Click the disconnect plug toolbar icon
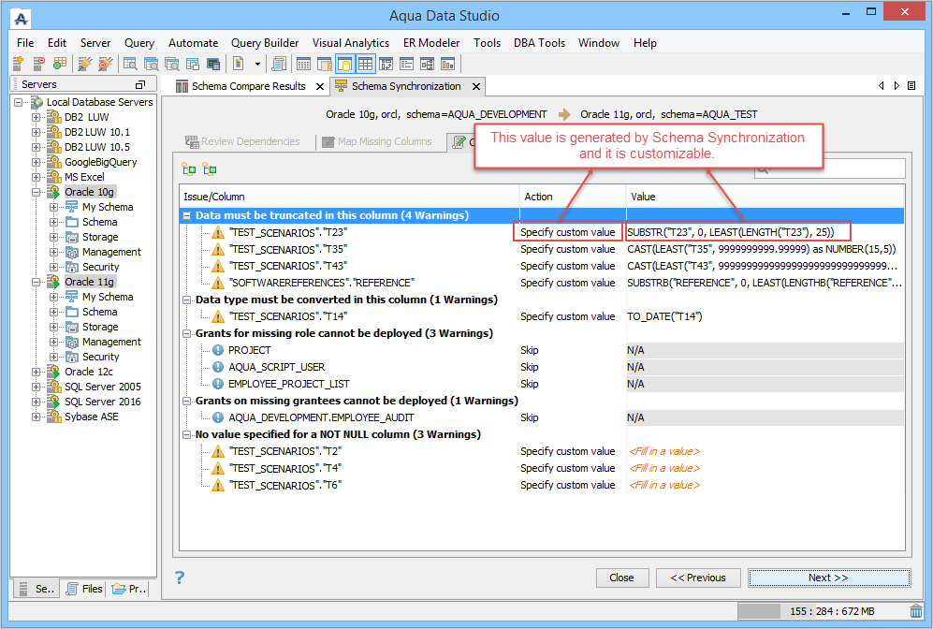 click(106, 64)
